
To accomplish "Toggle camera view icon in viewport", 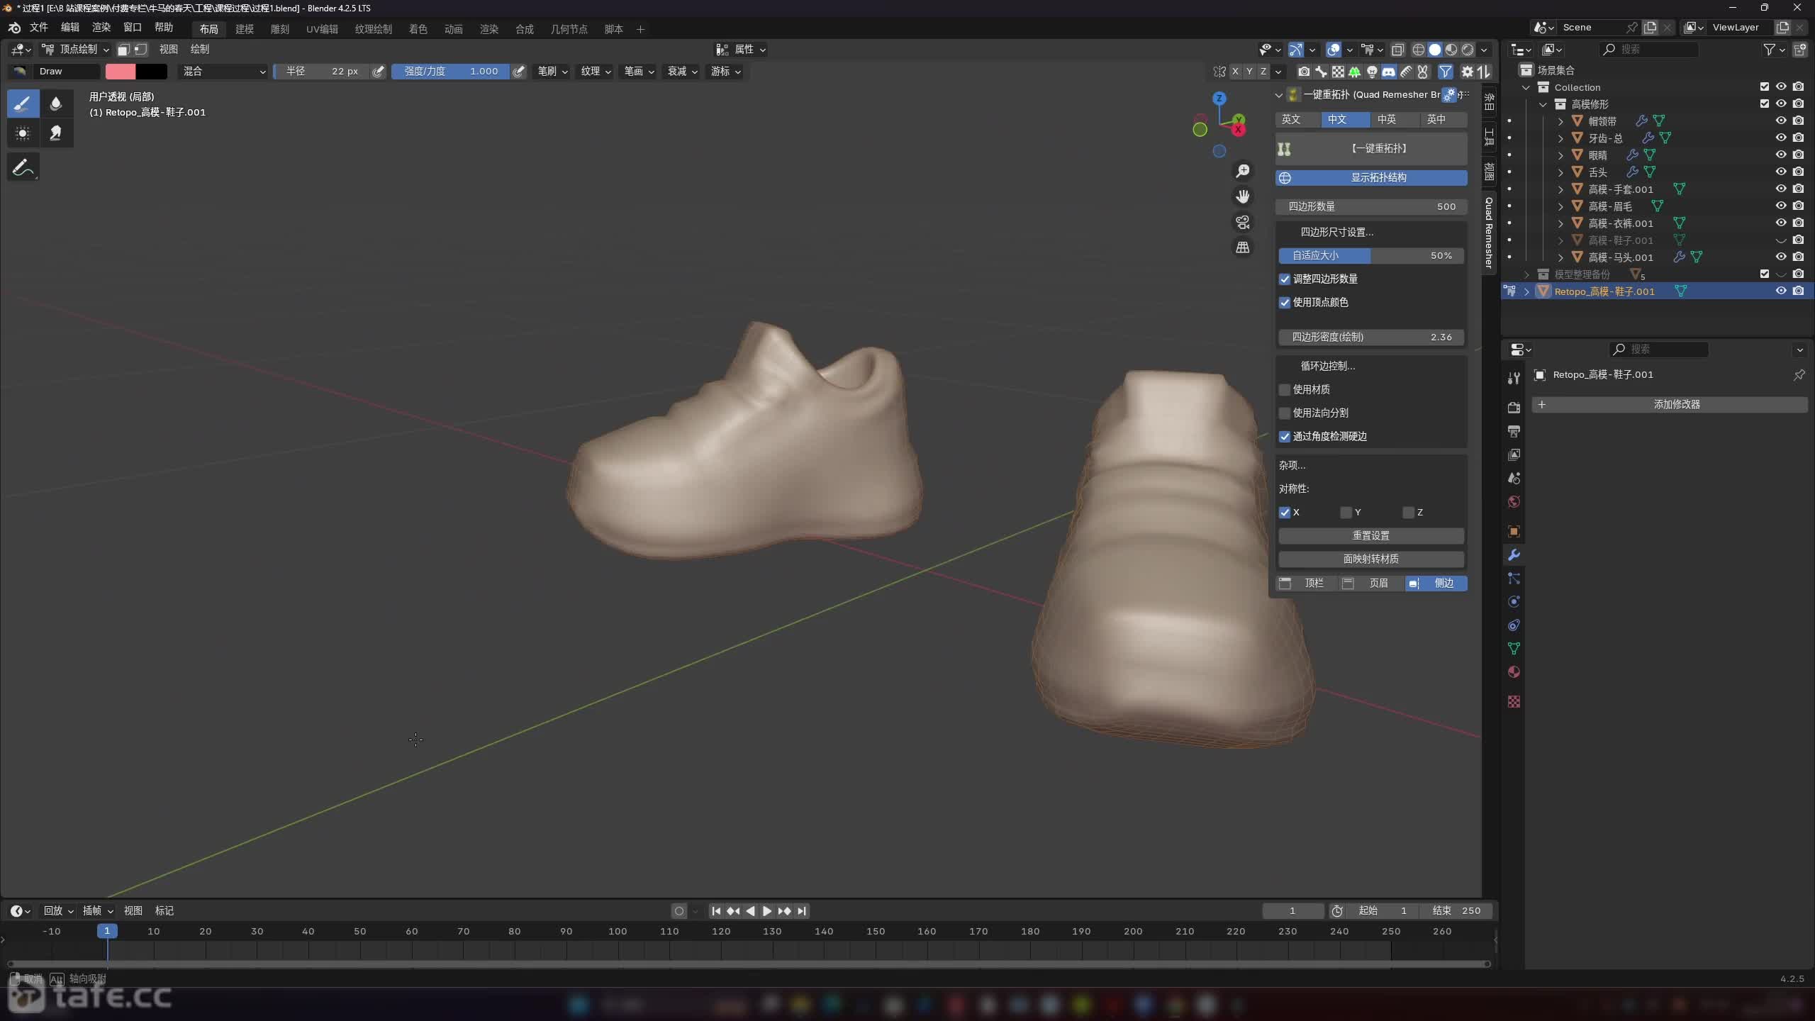I will (1242, 222).
